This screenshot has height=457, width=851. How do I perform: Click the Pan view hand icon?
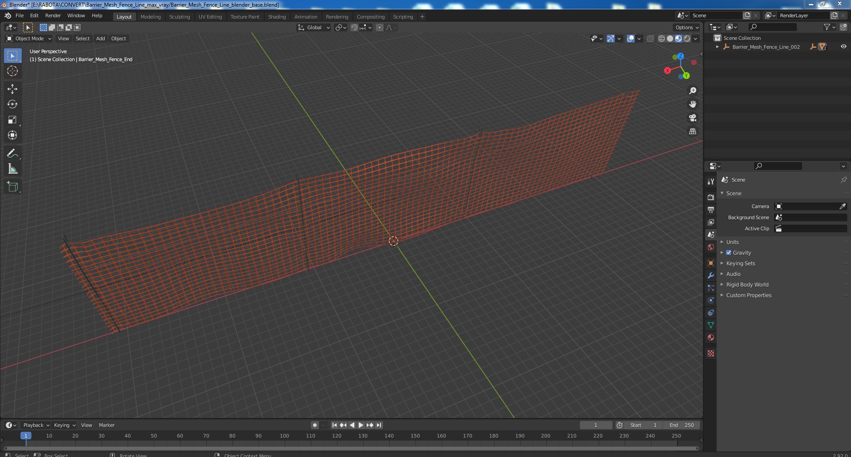693,104
